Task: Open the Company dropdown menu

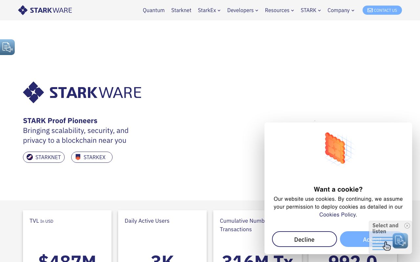Action: (341, 10)
